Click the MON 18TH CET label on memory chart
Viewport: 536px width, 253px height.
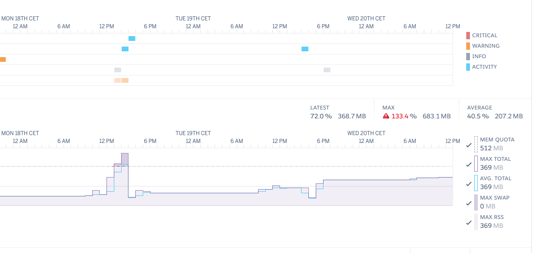[20, 133]
